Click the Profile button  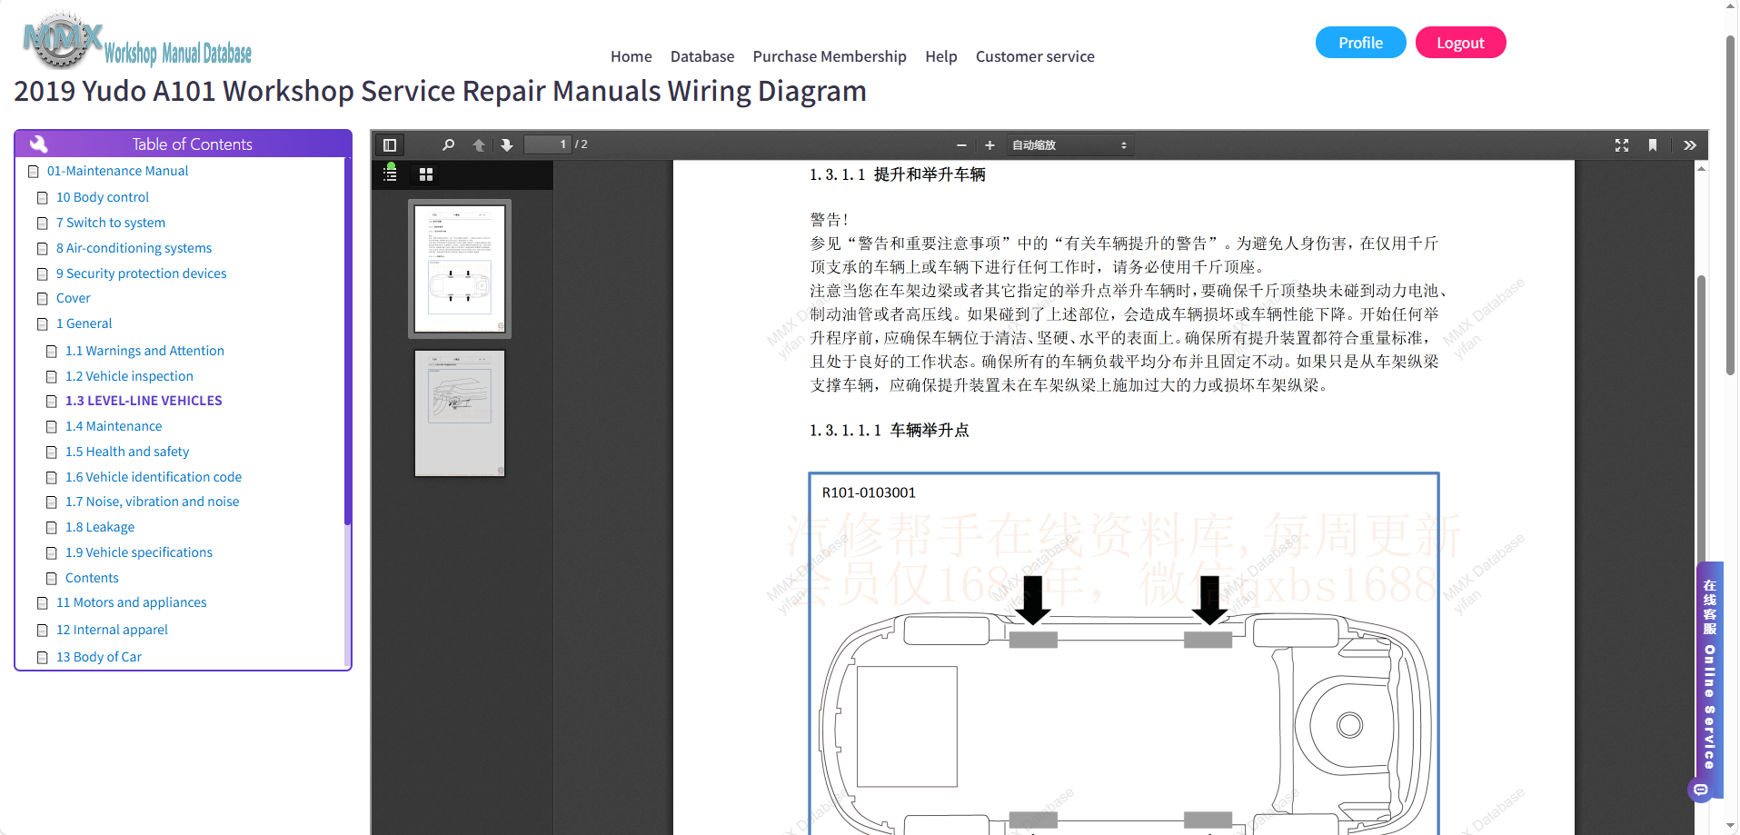(x=1360, y=43)
